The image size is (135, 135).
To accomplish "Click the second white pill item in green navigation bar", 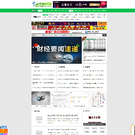I will tap(71, 10).
